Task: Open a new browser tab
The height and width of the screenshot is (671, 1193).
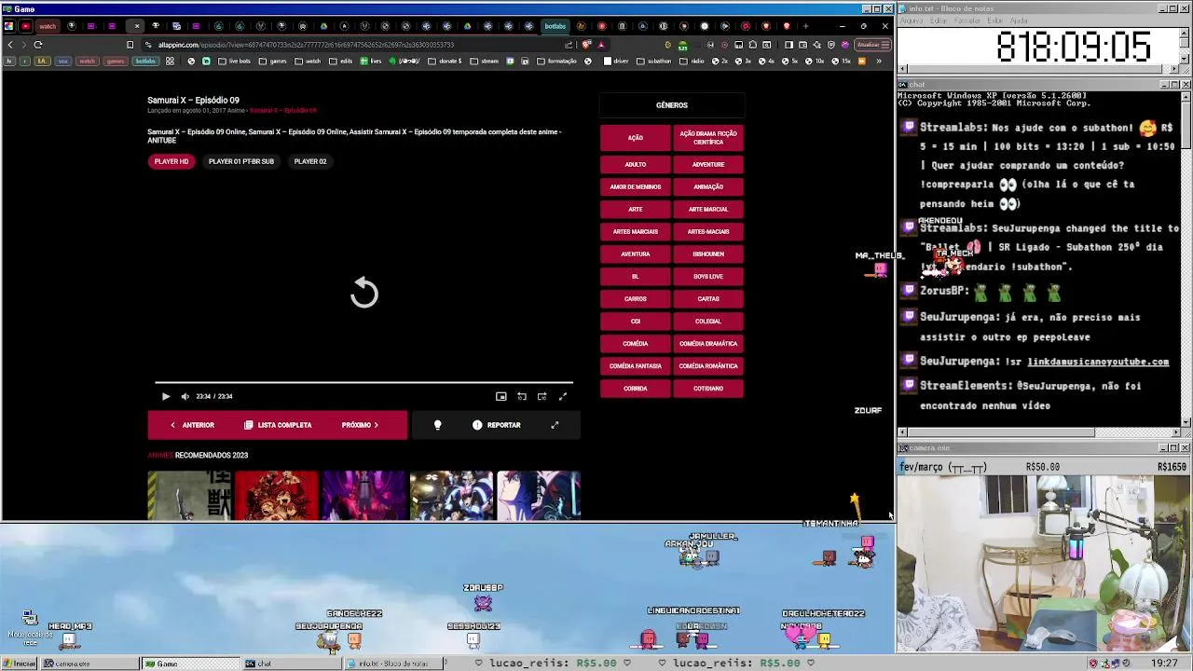Action: coord(806,26)
